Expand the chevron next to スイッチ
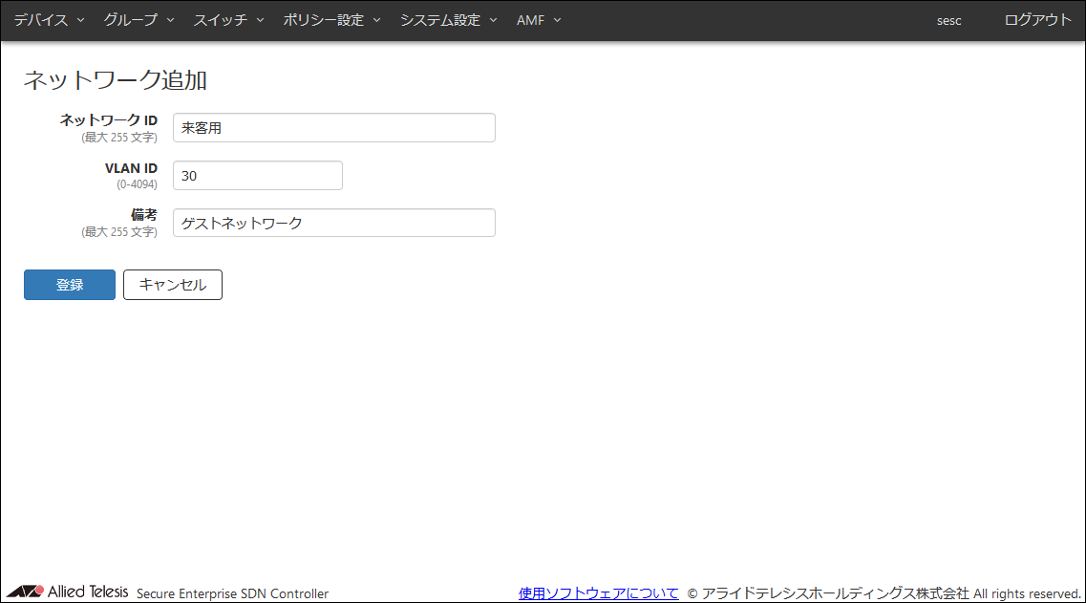This screenshot has height=603, width=1086. [x=261, y=20]
